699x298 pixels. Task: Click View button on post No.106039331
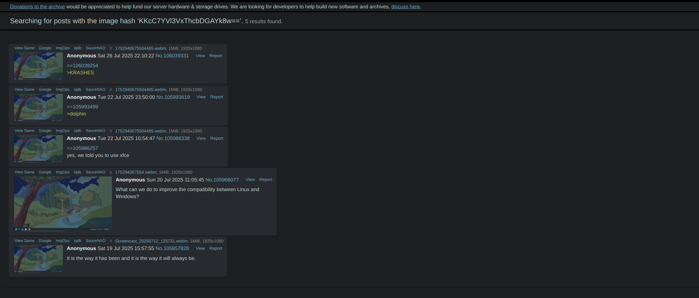[200, 56]
